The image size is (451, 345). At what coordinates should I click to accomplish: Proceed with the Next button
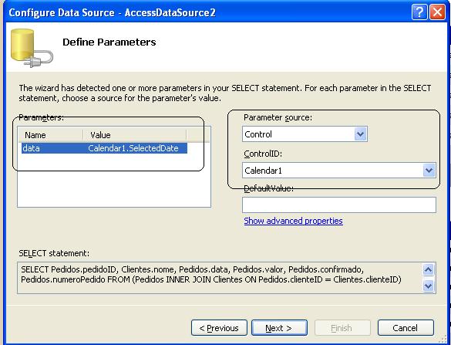(x=279, y=328)
